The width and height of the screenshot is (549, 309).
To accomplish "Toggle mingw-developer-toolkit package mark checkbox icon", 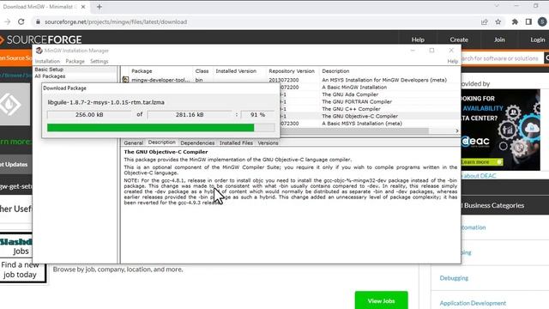I will (125, 80).
